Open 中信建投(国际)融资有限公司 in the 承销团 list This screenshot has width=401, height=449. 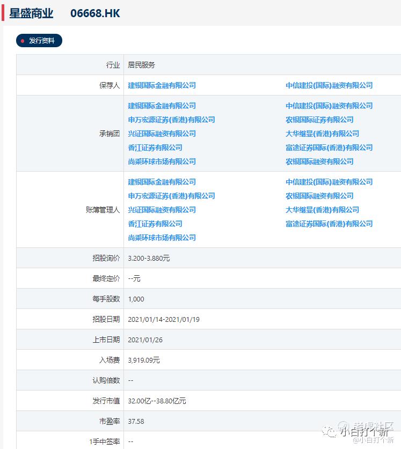click(329, 106)
